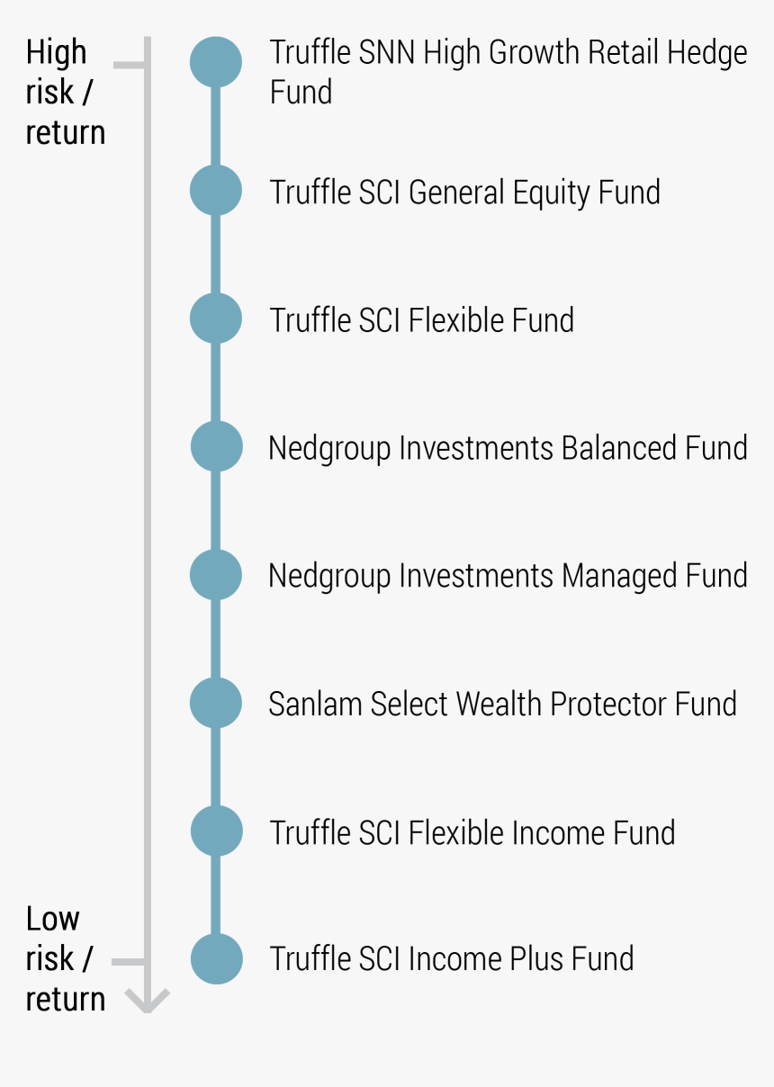Select the circle next to Income Plus Fund
This screenshot has height=1087, width=774.
pyautogui.click(x=216, y=958)
